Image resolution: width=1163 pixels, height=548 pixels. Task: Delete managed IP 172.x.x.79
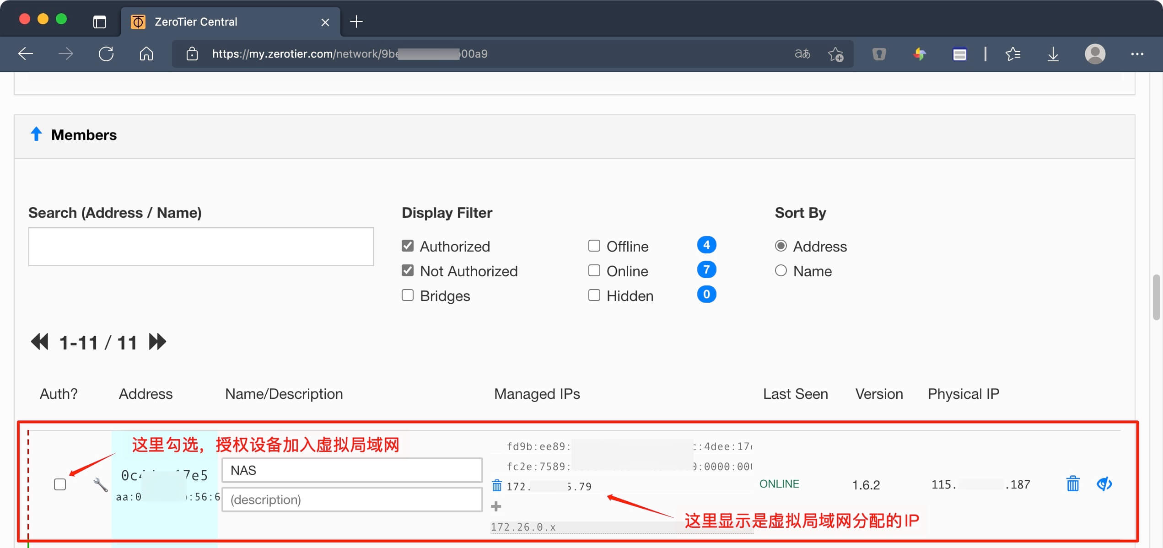pos(497,485)
